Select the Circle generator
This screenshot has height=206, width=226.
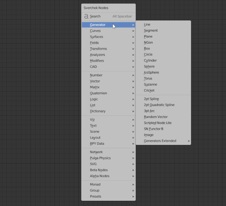[x=163, y=55]
